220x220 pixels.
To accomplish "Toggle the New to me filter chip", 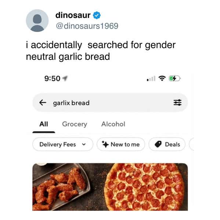I will click(121, 144).
